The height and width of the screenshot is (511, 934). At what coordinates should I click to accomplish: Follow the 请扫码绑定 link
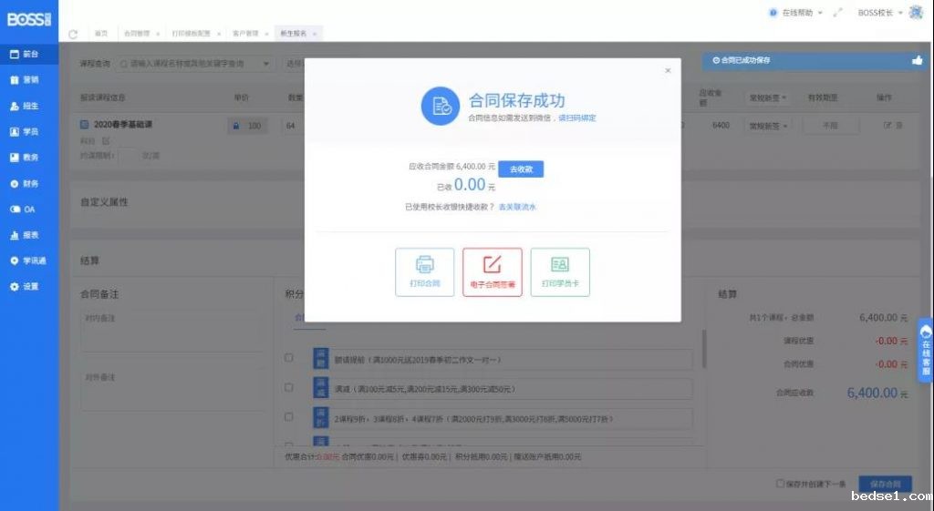(x=577, y=118)
